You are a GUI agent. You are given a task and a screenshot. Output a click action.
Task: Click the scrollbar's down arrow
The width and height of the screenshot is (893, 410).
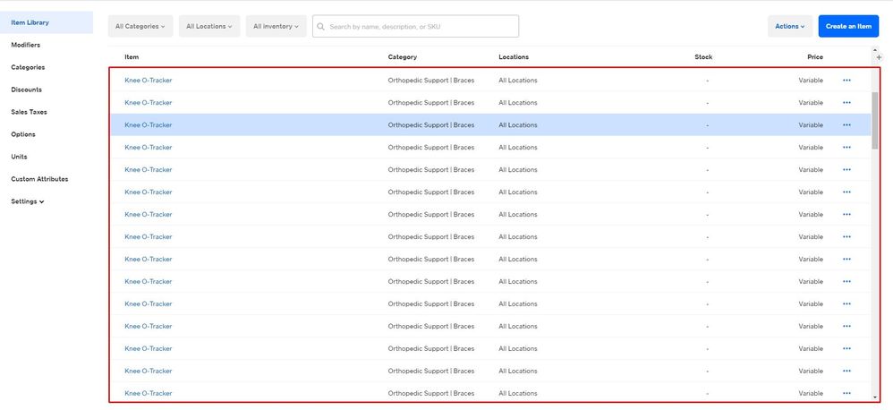[875, 396]
